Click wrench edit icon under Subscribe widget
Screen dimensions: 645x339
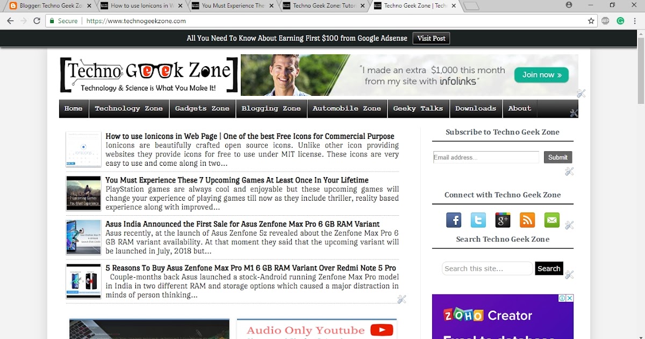coord(569,172)
